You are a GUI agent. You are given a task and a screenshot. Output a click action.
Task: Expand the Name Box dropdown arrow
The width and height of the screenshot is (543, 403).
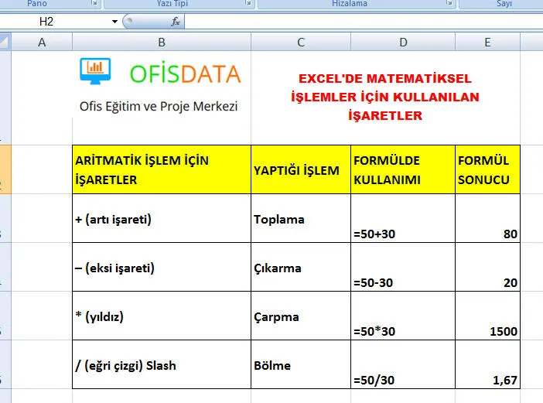tap(114, 22)
